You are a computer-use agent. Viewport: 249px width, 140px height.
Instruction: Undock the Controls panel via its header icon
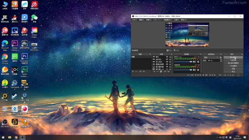(242, 54)
